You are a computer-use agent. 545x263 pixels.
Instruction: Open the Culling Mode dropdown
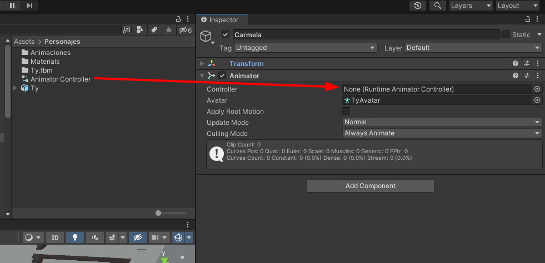pos(442,133)
